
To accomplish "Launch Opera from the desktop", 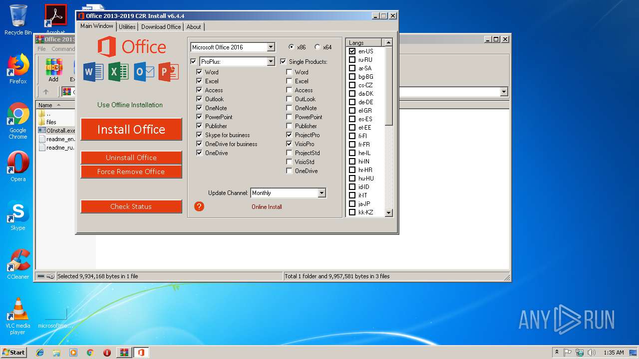I will pos(18,167).
